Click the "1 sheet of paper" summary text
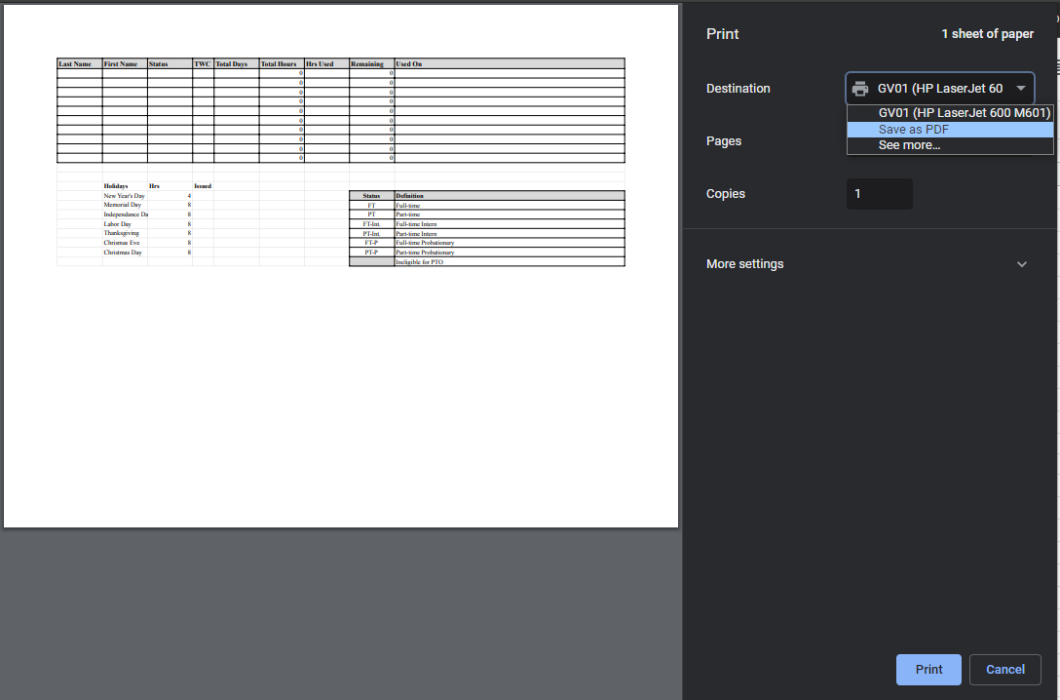This screenshot has height=700, width=1060. 987,34
